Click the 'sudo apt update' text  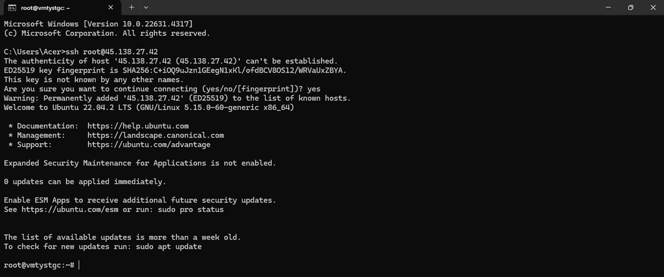click(x=169, y=246)
